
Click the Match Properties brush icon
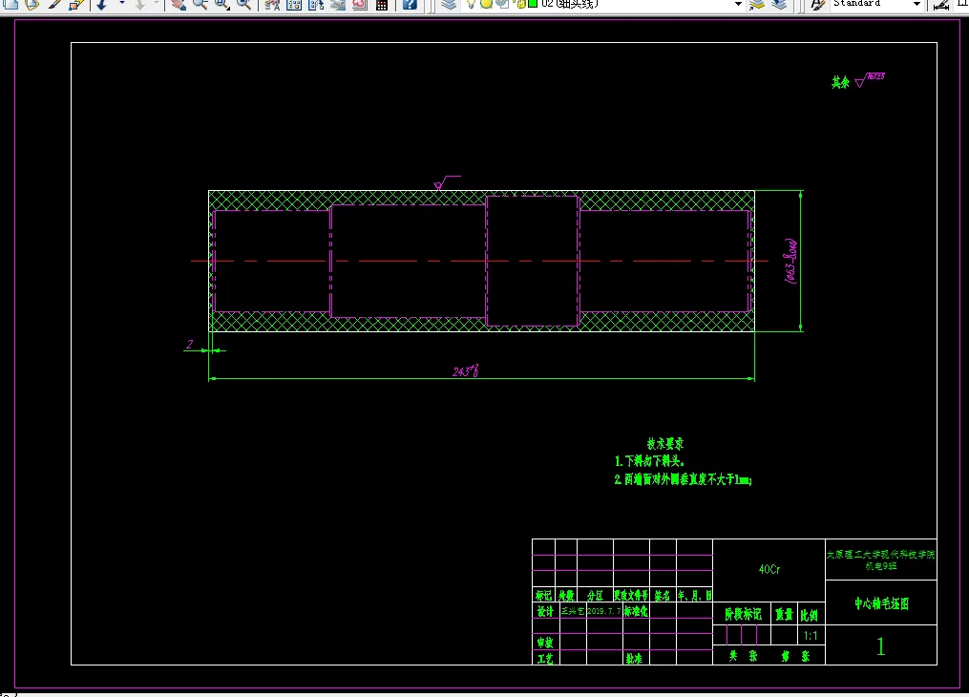coord(55,5)
